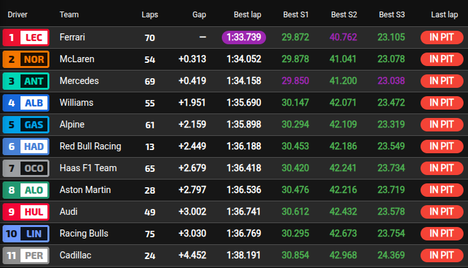The width and height of the screenshot is (468, 268).
Task: Click the purple 40.762 sector time
Action: tap(344, 37)
